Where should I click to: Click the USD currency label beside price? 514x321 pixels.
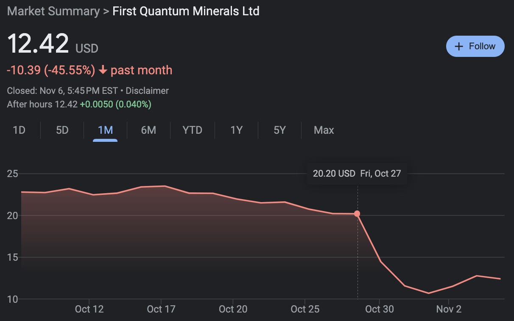87,48
